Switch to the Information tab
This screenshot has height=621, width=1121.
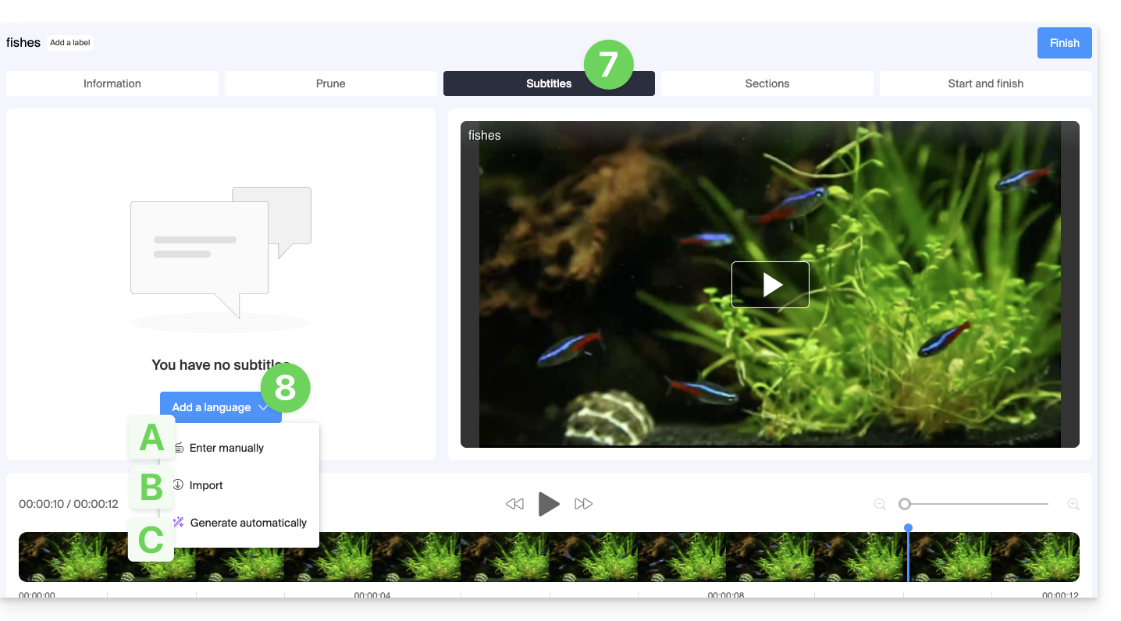click(112, 83)
